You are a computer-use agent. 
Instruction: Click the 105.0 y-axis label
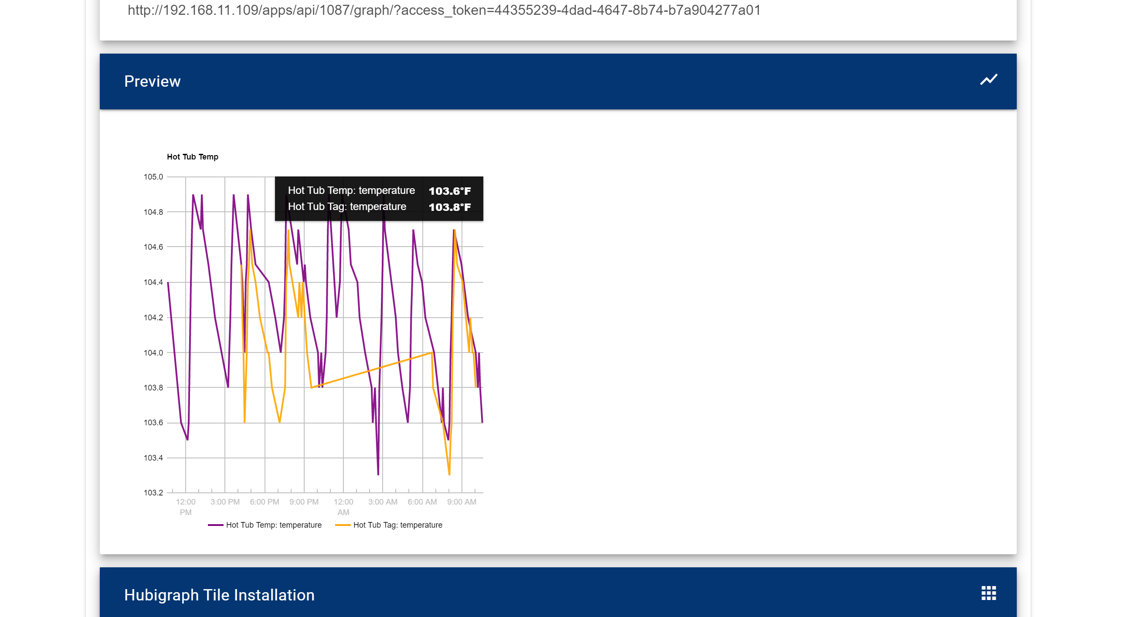tap(153, 176)
